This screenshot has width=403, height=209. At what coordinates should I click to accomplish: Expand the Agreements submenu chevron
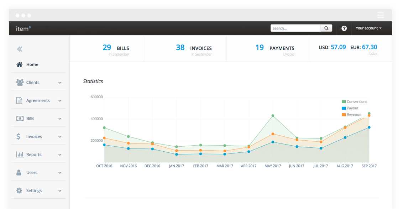[x=60, y=101]
